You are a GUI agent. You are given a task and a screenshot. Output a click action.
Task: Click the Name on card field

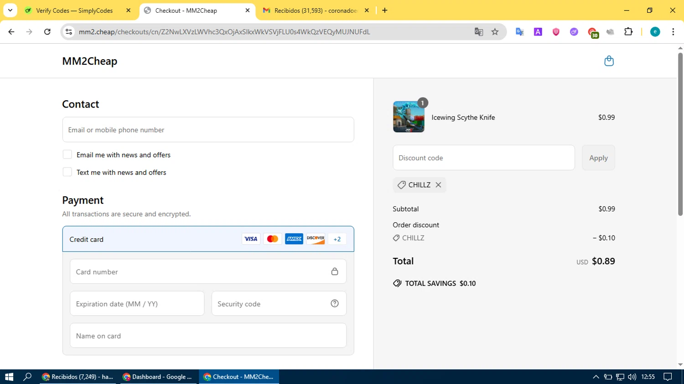click(x=208, y=336)
